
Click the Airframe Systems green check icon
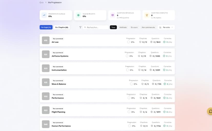(164, 56)
